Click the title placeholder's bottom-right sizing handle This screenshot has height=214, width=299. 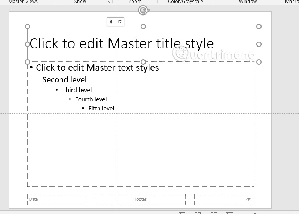pos(259,62)
